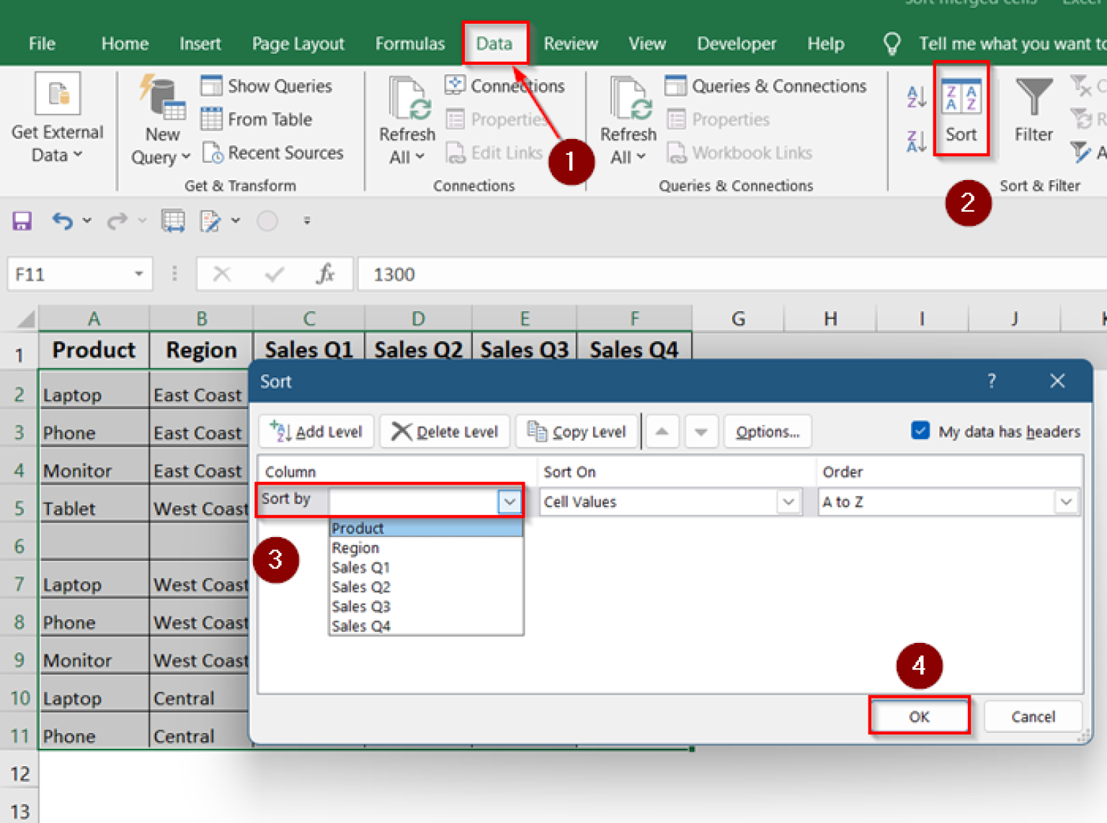Viewport: 1107px width, 823px height.
Task: Open the Formulas ribbon tab
Action: [409, 43]
